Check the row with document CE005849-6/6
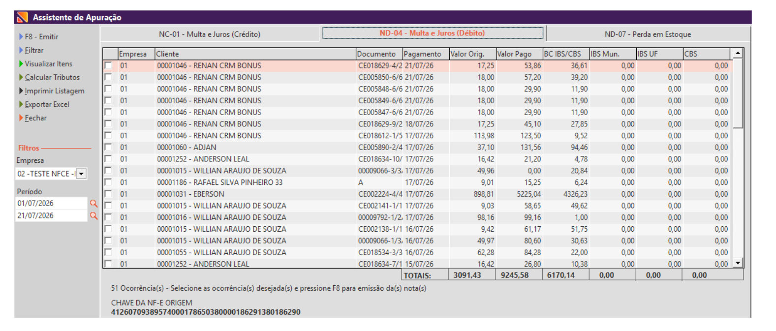This screenshot has width=776, height=331. (x=108, y=100)
